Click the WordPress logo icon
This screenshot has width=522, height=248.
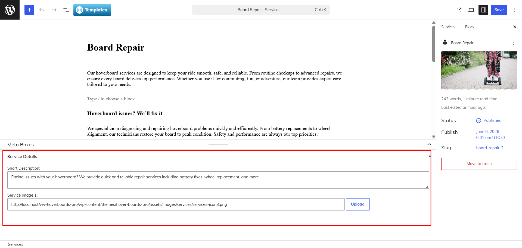click(10, 10)
